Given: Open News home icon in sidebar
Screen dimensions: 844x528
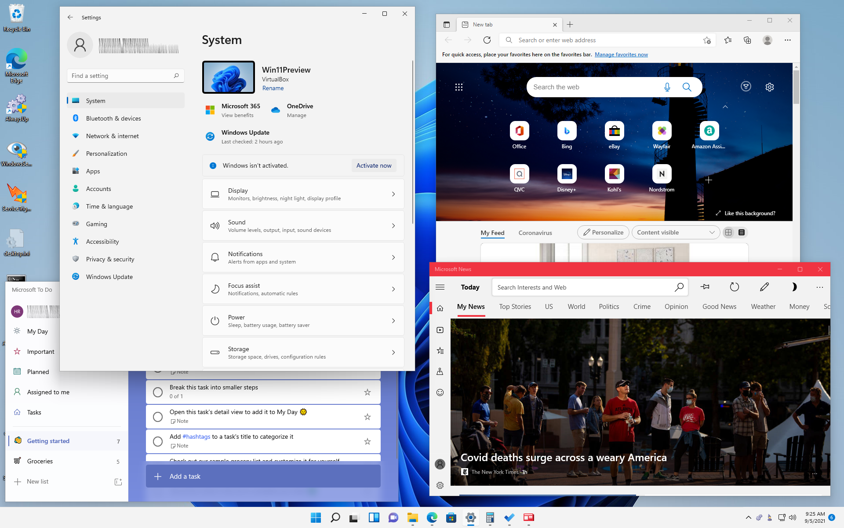Looking at the screenshot, I should 440,308.
